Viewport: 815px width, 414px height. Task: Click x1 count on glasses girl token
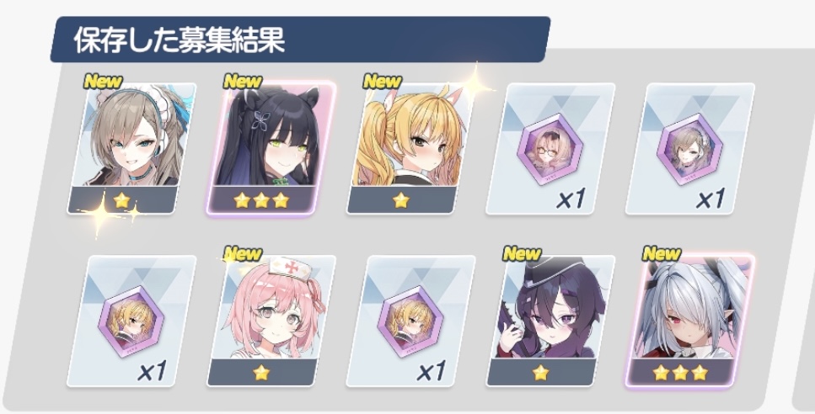pos(571,199)
